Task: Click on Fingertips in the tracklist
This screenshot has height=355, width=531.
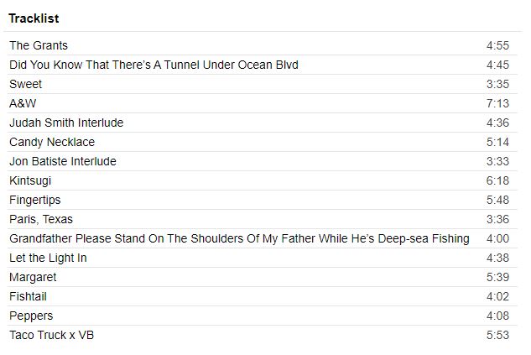Action: point(35,200)
